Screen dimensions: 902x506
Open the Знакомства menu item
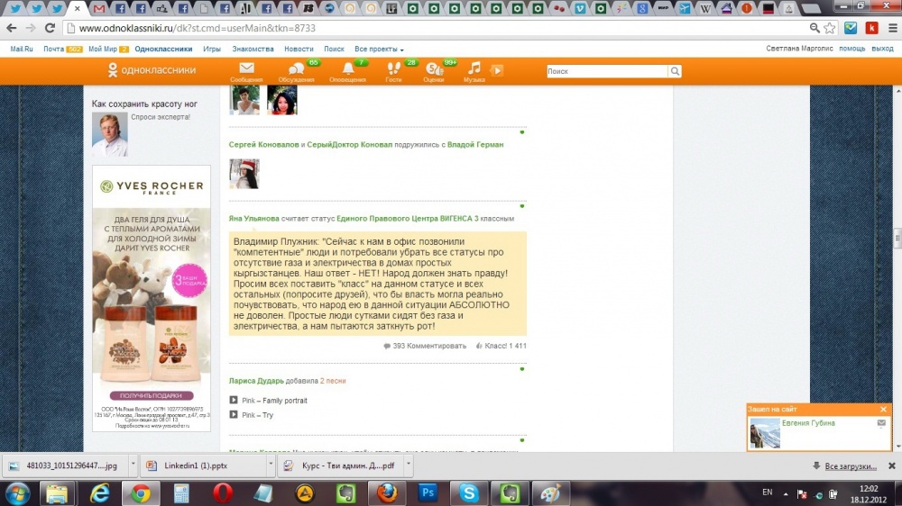pos(253,49)
